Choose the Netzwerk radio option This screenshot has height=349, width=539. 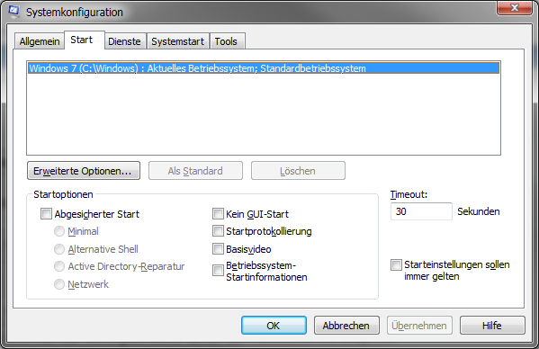coord(59,284)
